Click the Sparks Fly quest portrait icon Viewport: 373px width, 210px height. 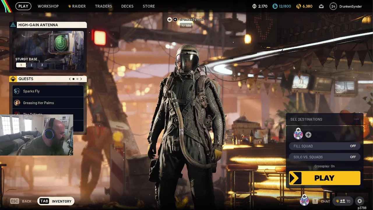click(x=17, y=91)
